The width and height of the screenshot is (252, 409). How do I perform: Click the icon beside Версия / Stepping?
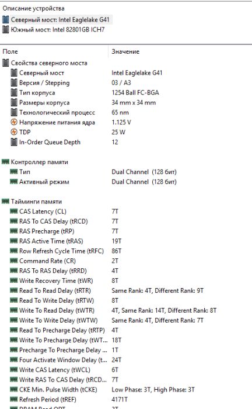(x=14, y=83)
